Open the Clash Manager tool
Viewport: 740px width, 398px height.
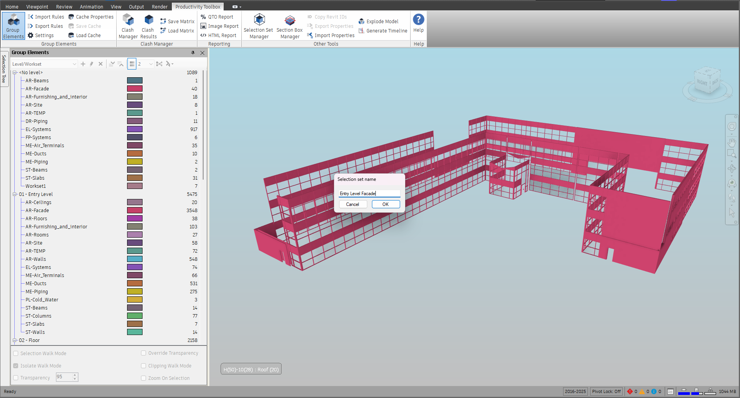(128, 26)
